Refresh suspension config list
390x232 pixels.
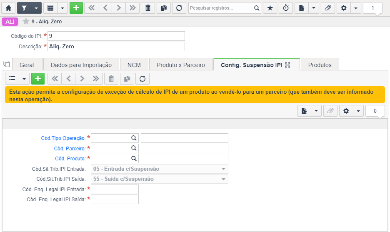click(142, 79)
